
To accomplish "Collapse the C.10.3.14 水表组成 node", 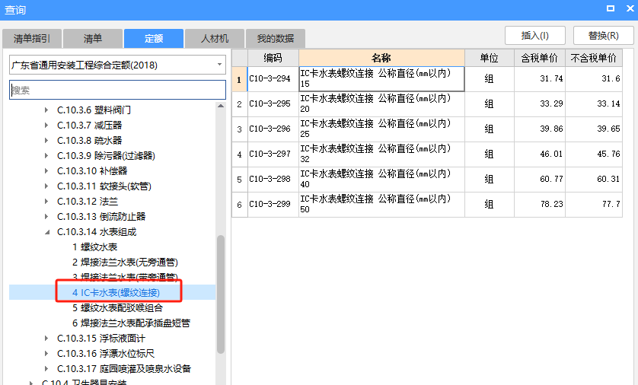I will (47, 232).
